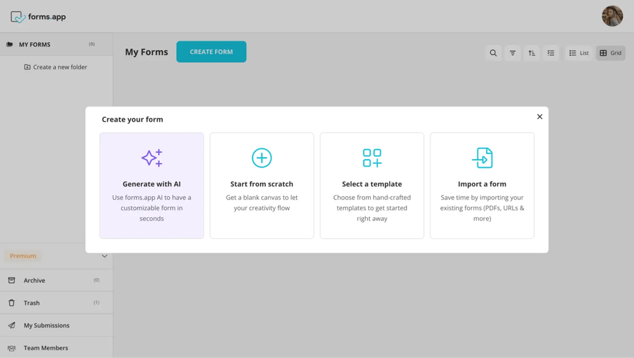Open Trash in the sidebar
The image size is (634, 358).
coord(32,303)
